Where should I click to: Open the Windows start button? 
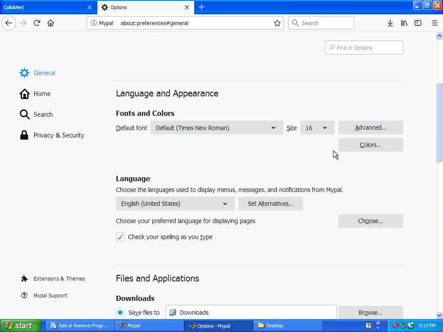(x=21, y=326)
